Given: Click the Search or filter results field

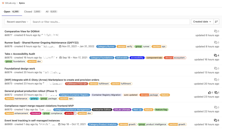Looking at the screenshot, I should [x=110, y=22].
